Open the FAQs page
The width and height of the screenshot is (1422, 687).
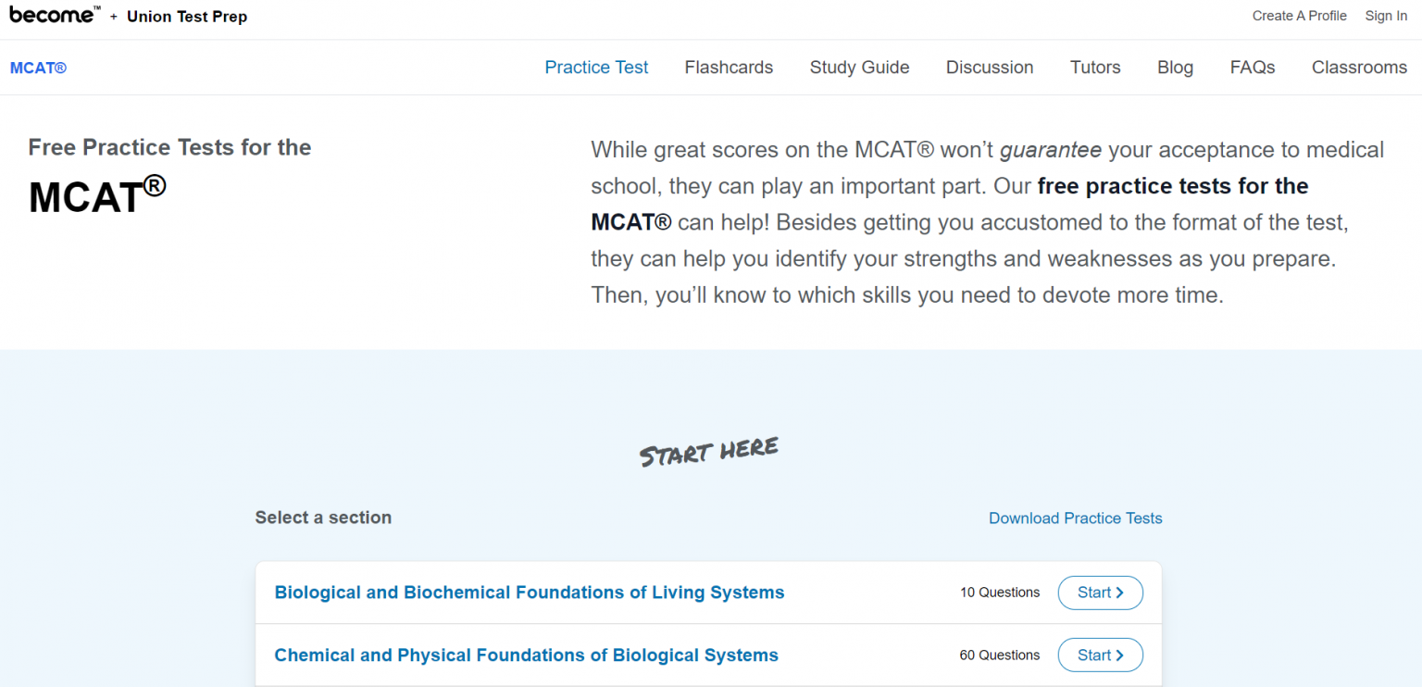pos(1252,67)
